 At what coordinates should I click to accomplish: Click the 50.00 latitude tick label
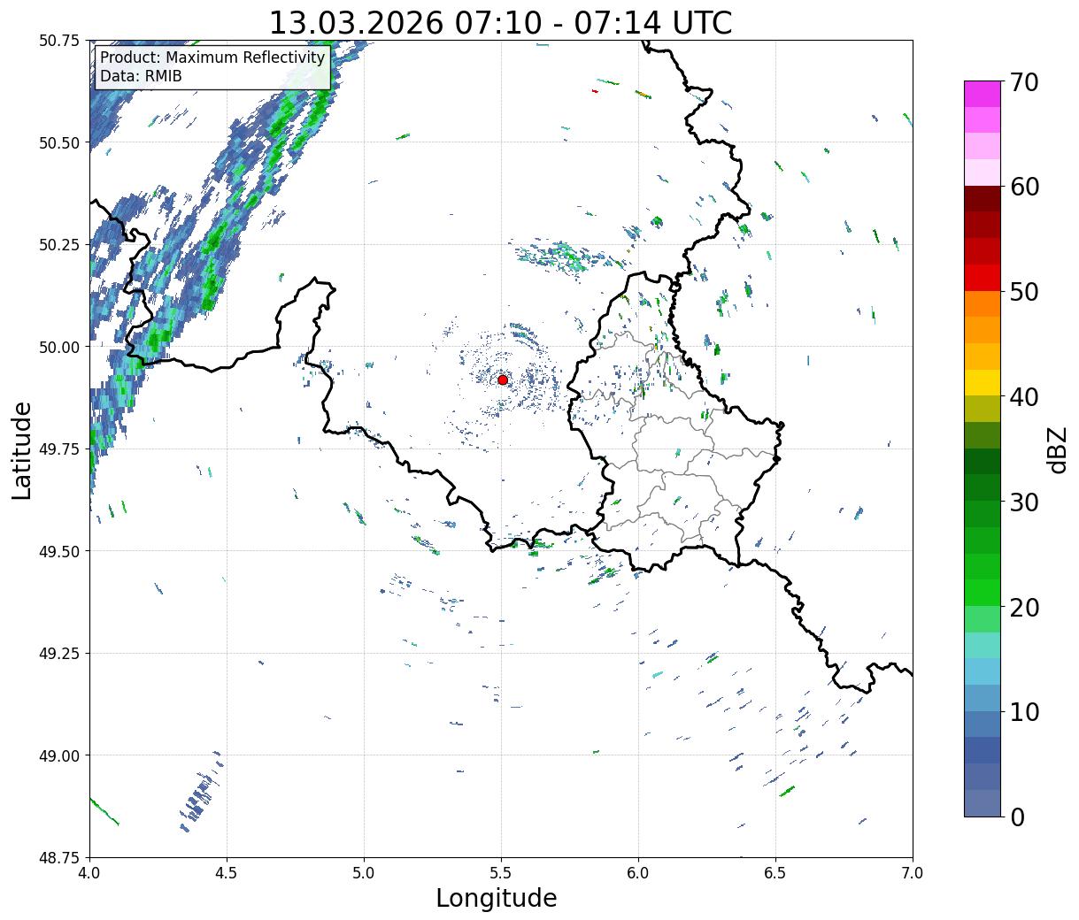pyautogui.click(x=60, y=347)
